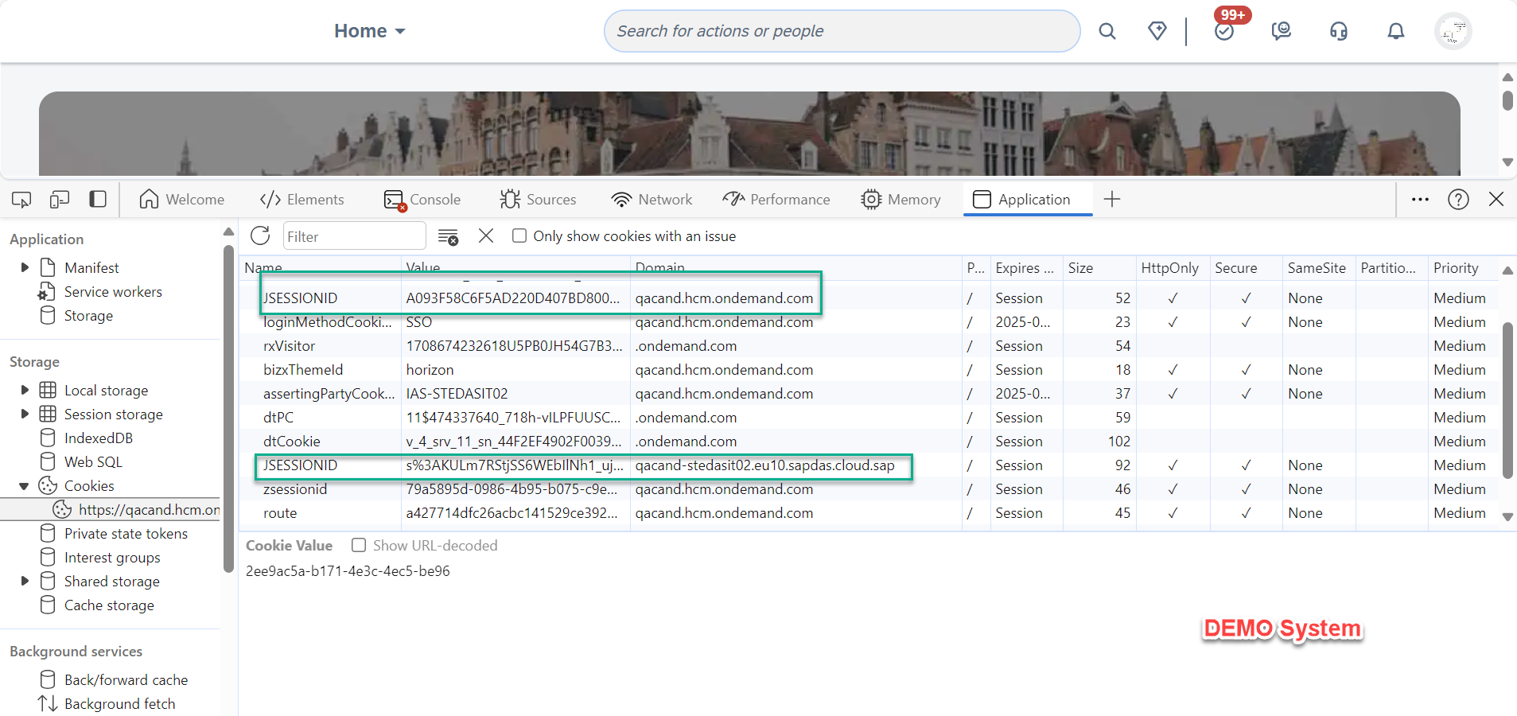Image resolution: width=1517 pixels, height=716 pixels.
Task: Open the diamond rewards icon
Action: pos(1157,31)
